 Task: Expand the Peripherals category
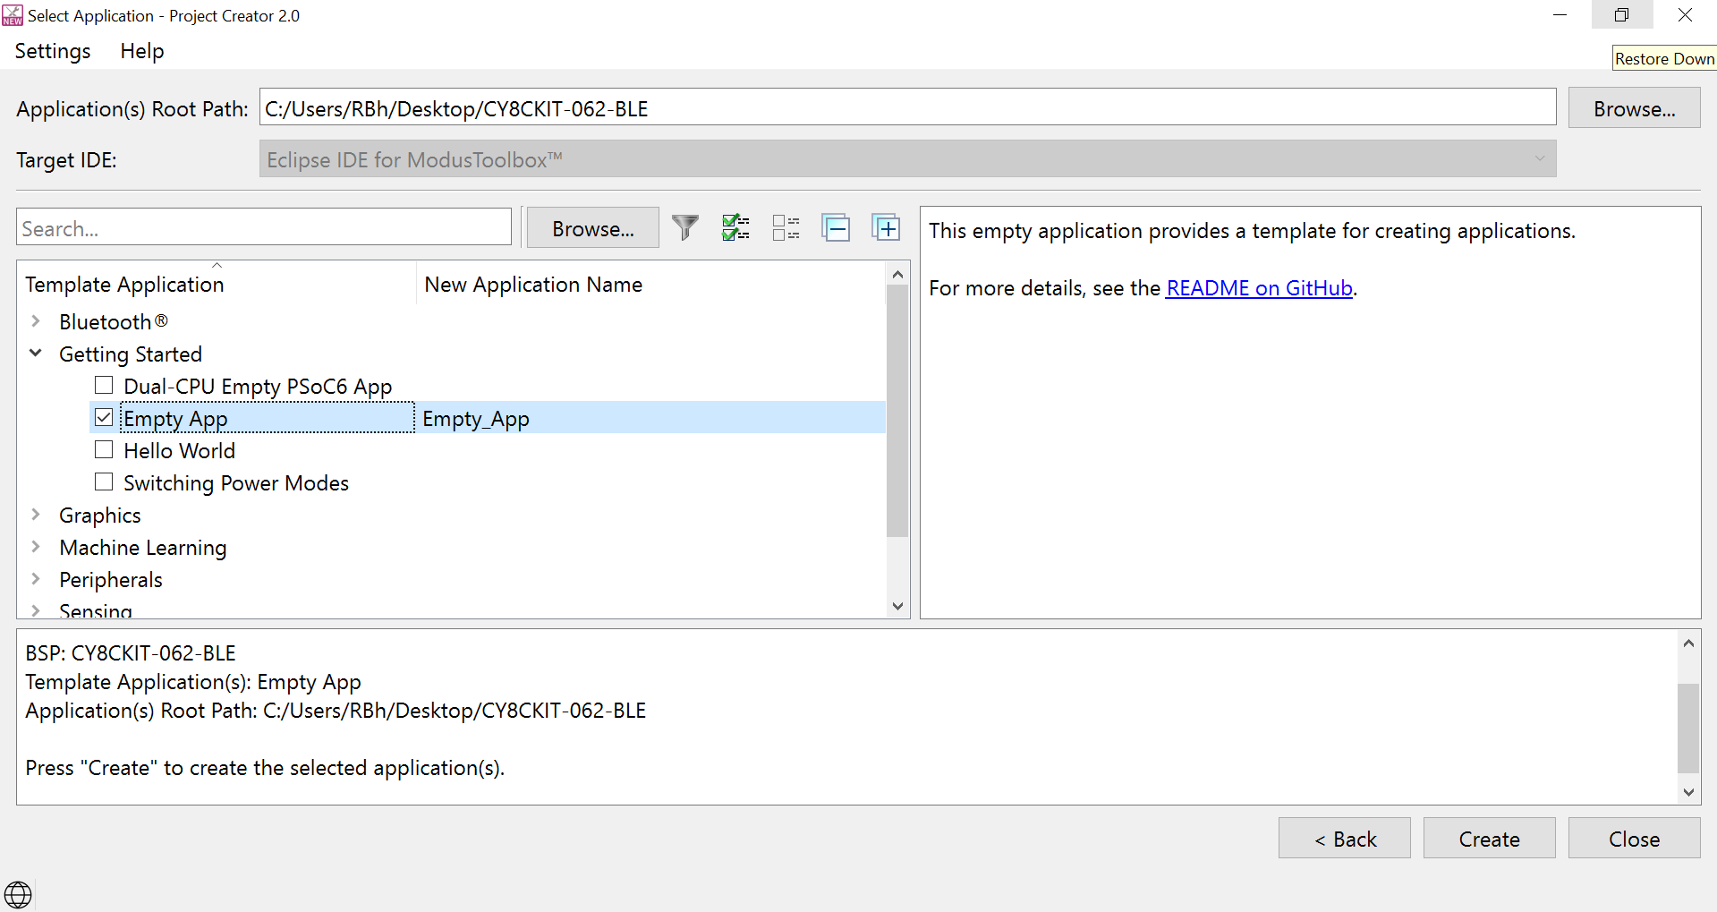coord(36,579)
